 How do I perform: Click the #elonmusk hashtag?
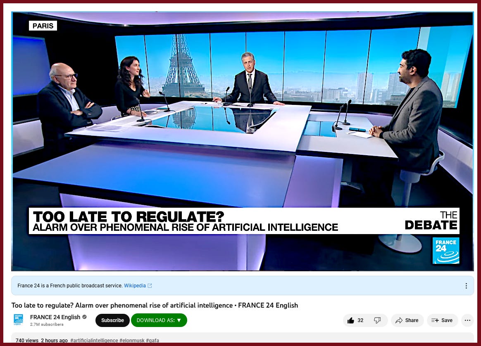[132, 341]
